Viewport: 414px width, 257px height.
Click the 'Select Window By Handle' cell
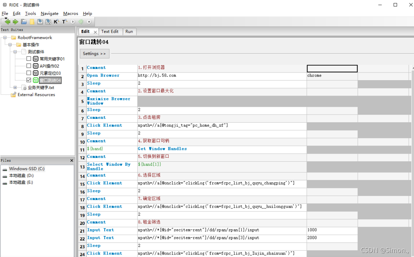[112, 167]
